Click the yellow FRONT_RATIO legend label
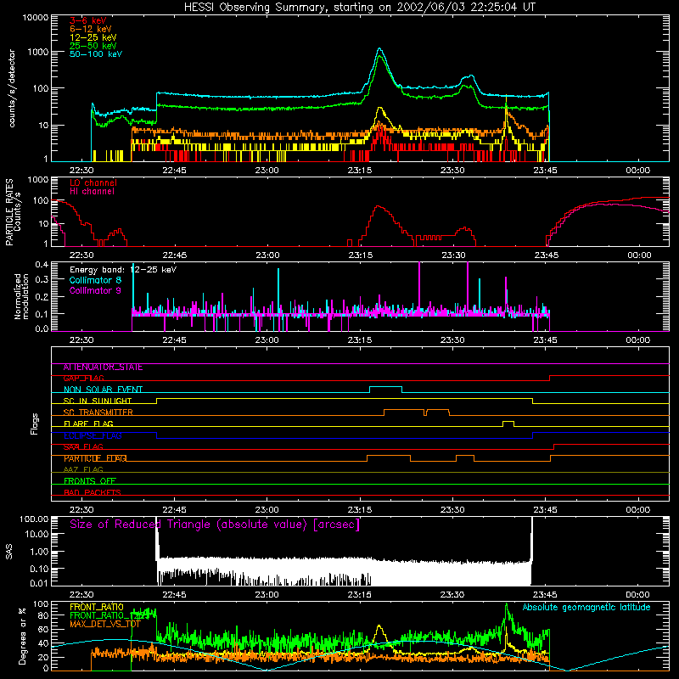Screen dimensions: 679x679 [x=97, y=607]
